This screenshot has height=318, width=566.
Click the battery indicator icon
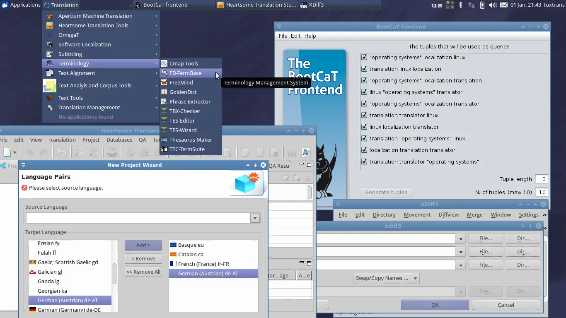[x=482, y=5]
